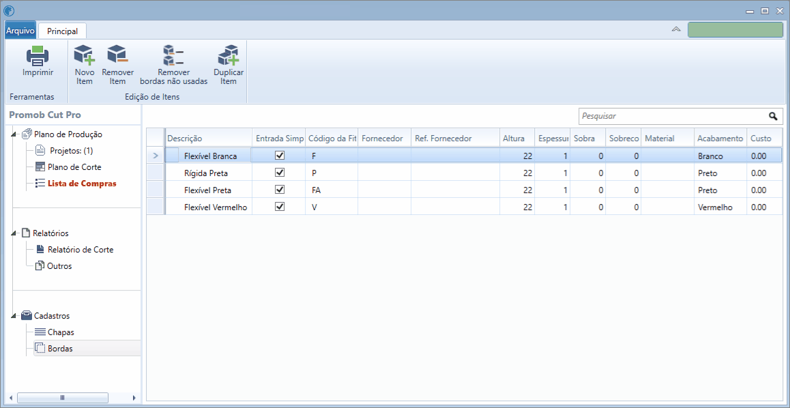The image size is (790, 408).
Task: Click Acabamento cell Branco
Action: coord(720,156)
